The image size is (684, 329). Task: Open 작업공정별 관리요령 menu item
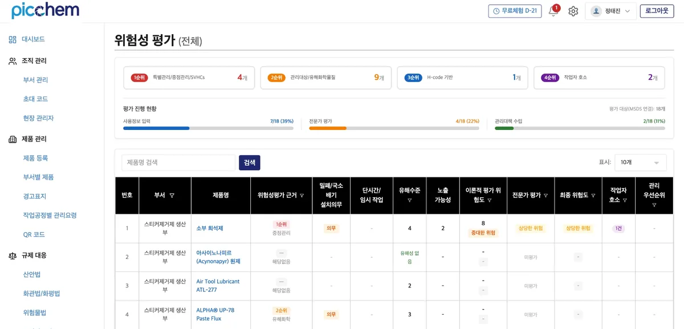(50, 216)
